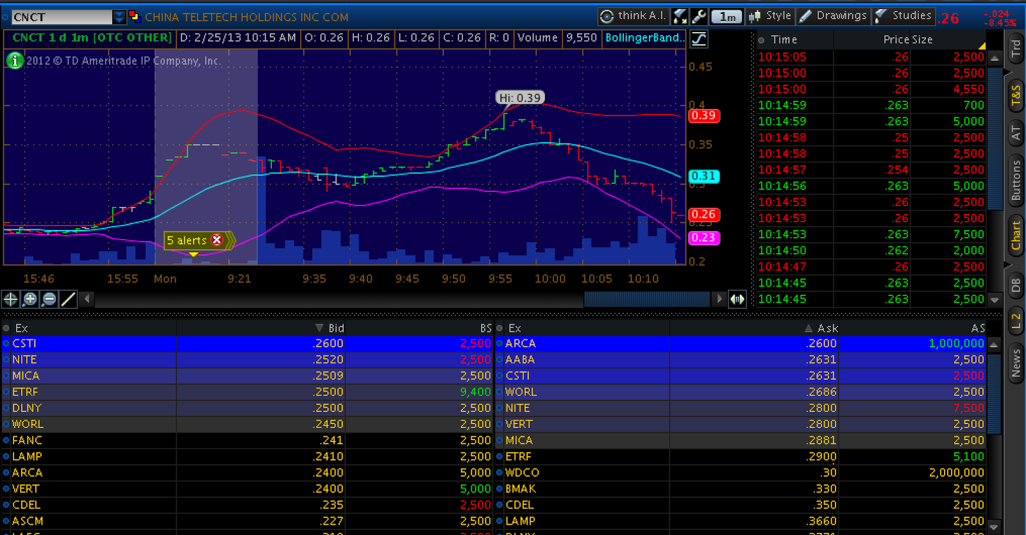Zoom in on the chart

click(x=30, y=299)
